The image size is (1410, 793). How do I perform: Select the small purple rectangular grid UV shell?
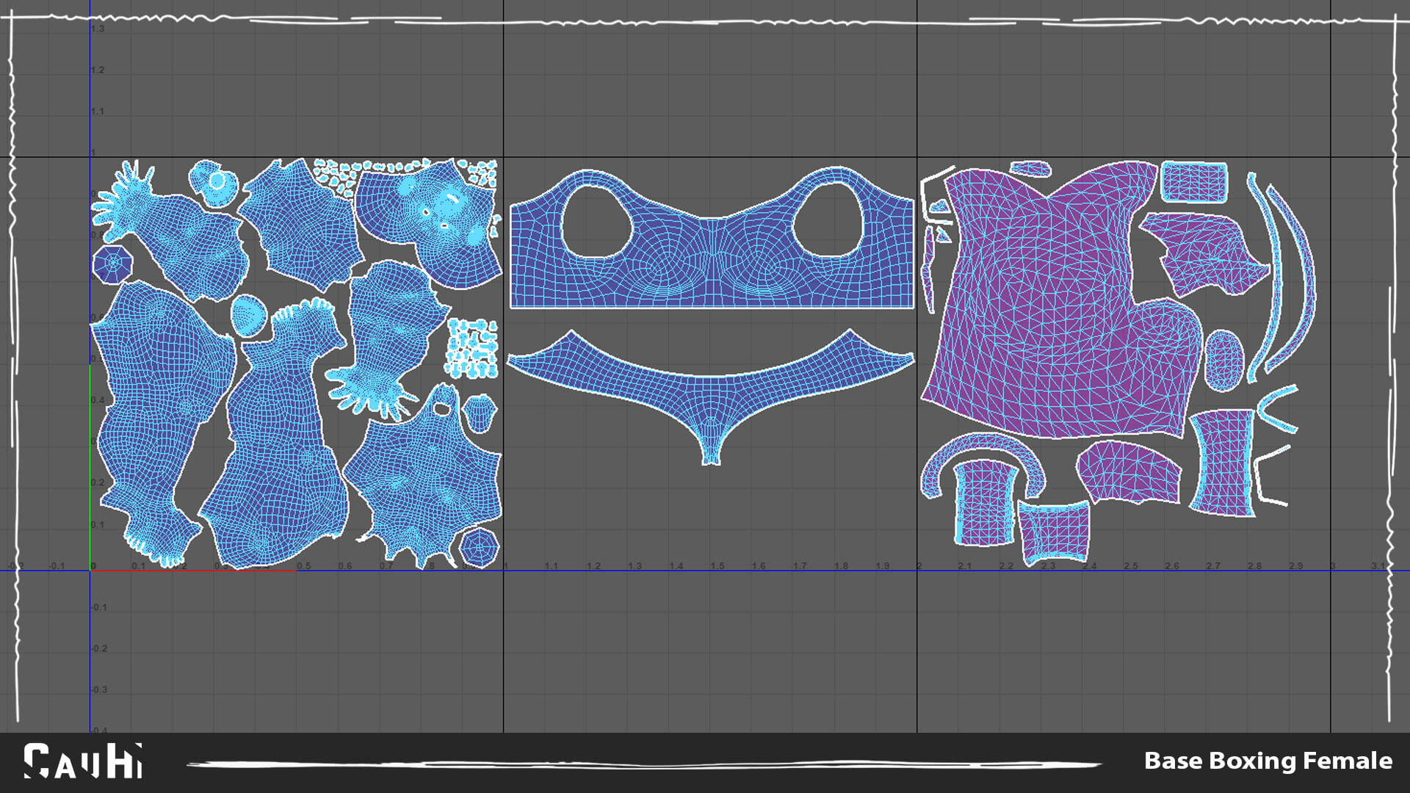coord(1194,183)
